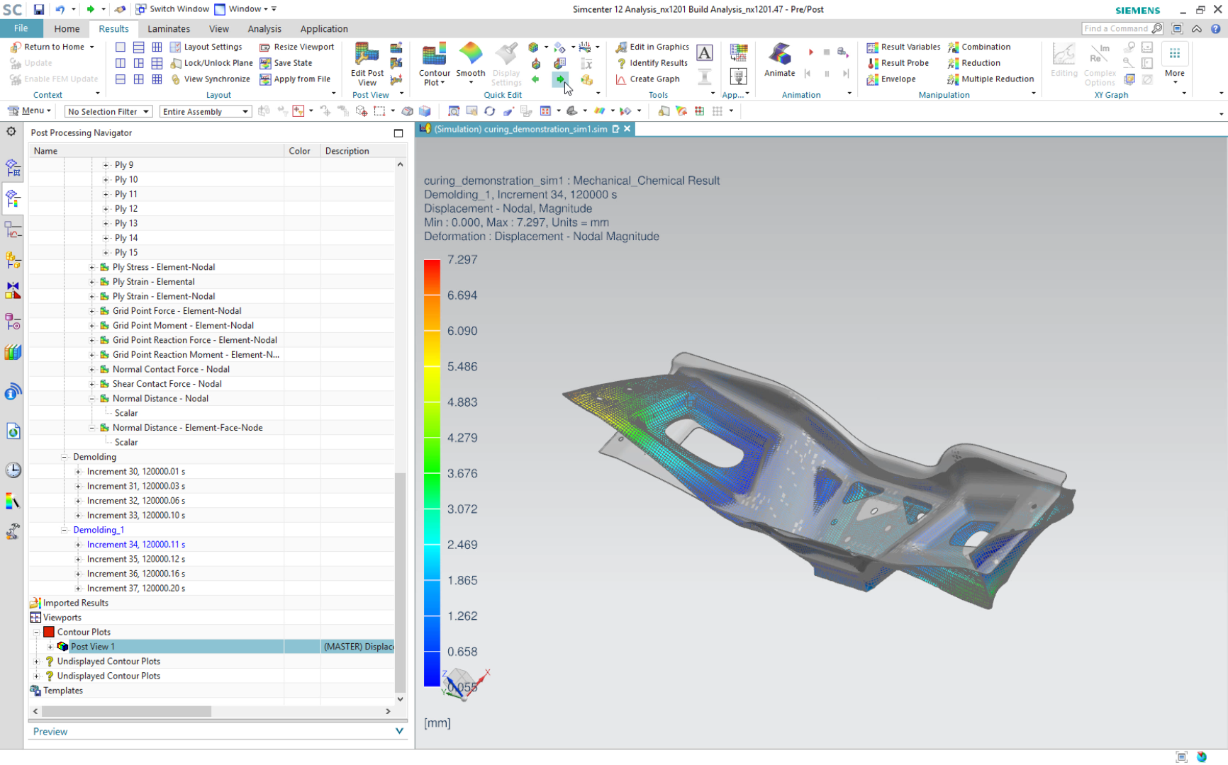Open Edit Post View tool
This screenshot has height=765, width=1228.
point(367,55)
